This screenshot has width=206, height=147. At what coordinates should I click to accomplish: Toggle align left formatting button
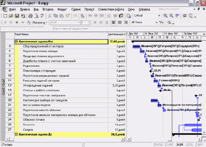coord(114,22)
